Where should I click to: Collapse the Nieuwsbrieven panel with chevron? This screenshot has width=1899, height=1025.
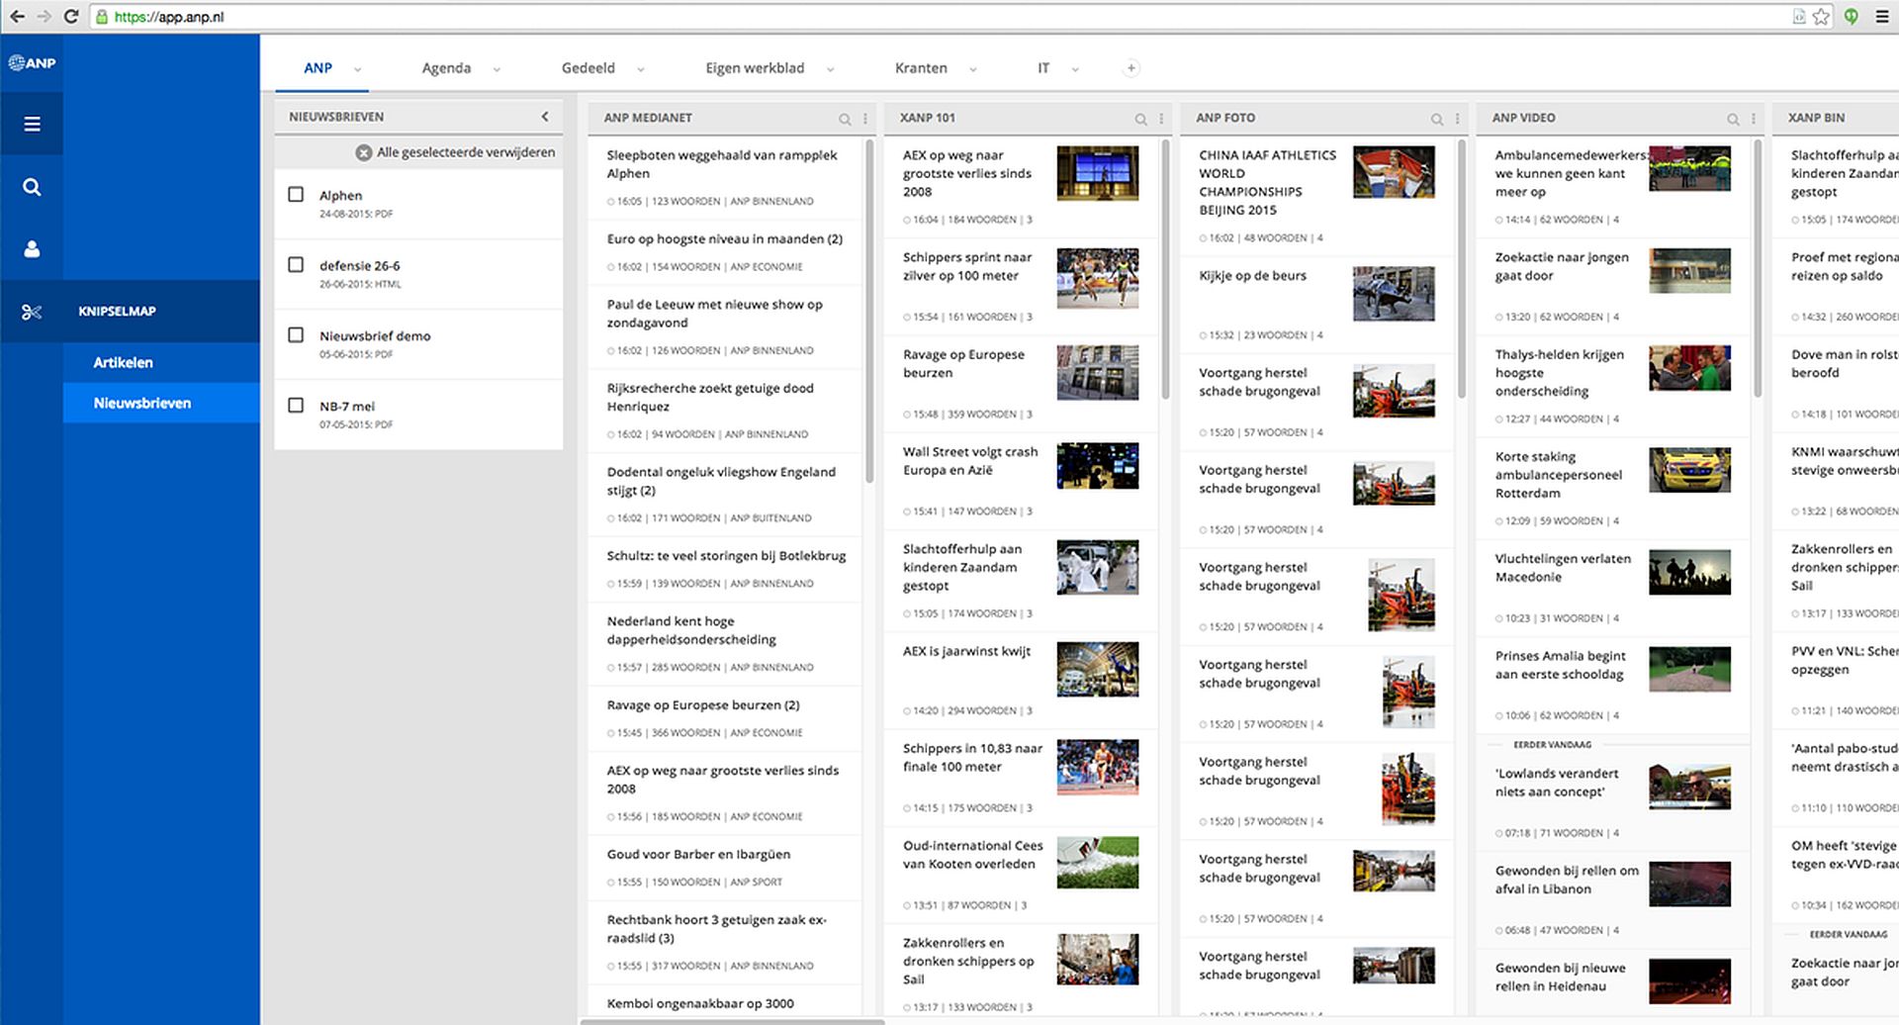[545, 117]
